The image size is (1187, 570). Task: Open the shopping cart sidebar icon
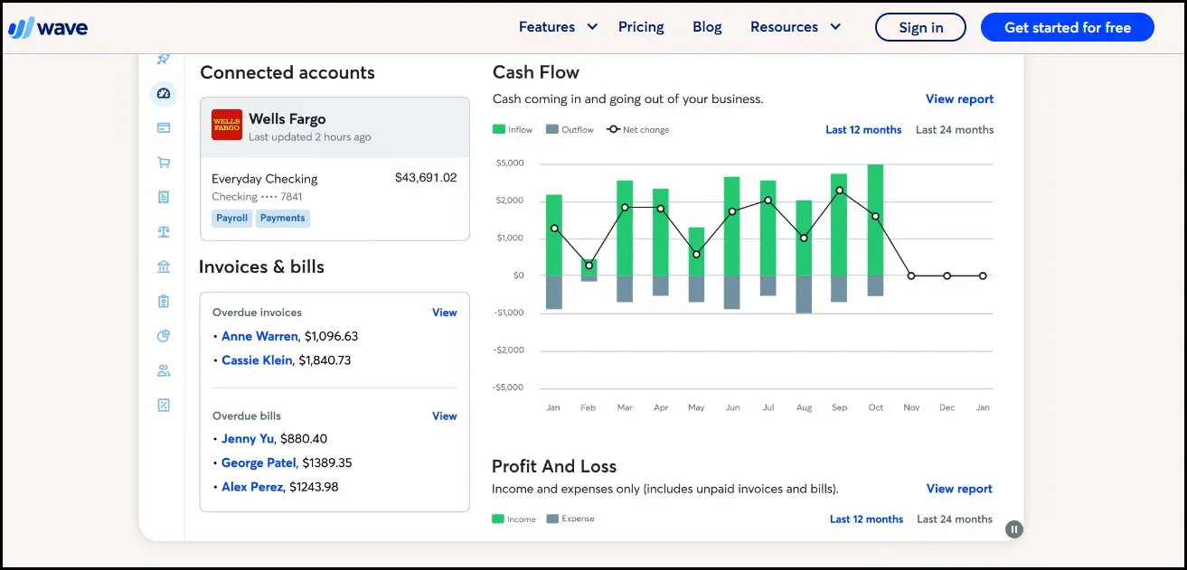point(163,162)
